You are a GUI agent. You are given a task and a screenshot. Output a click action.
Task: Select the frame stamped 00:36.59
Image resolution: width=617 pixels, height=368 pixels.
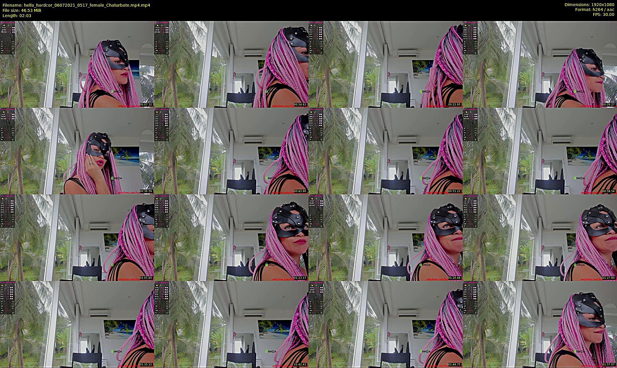77,151
